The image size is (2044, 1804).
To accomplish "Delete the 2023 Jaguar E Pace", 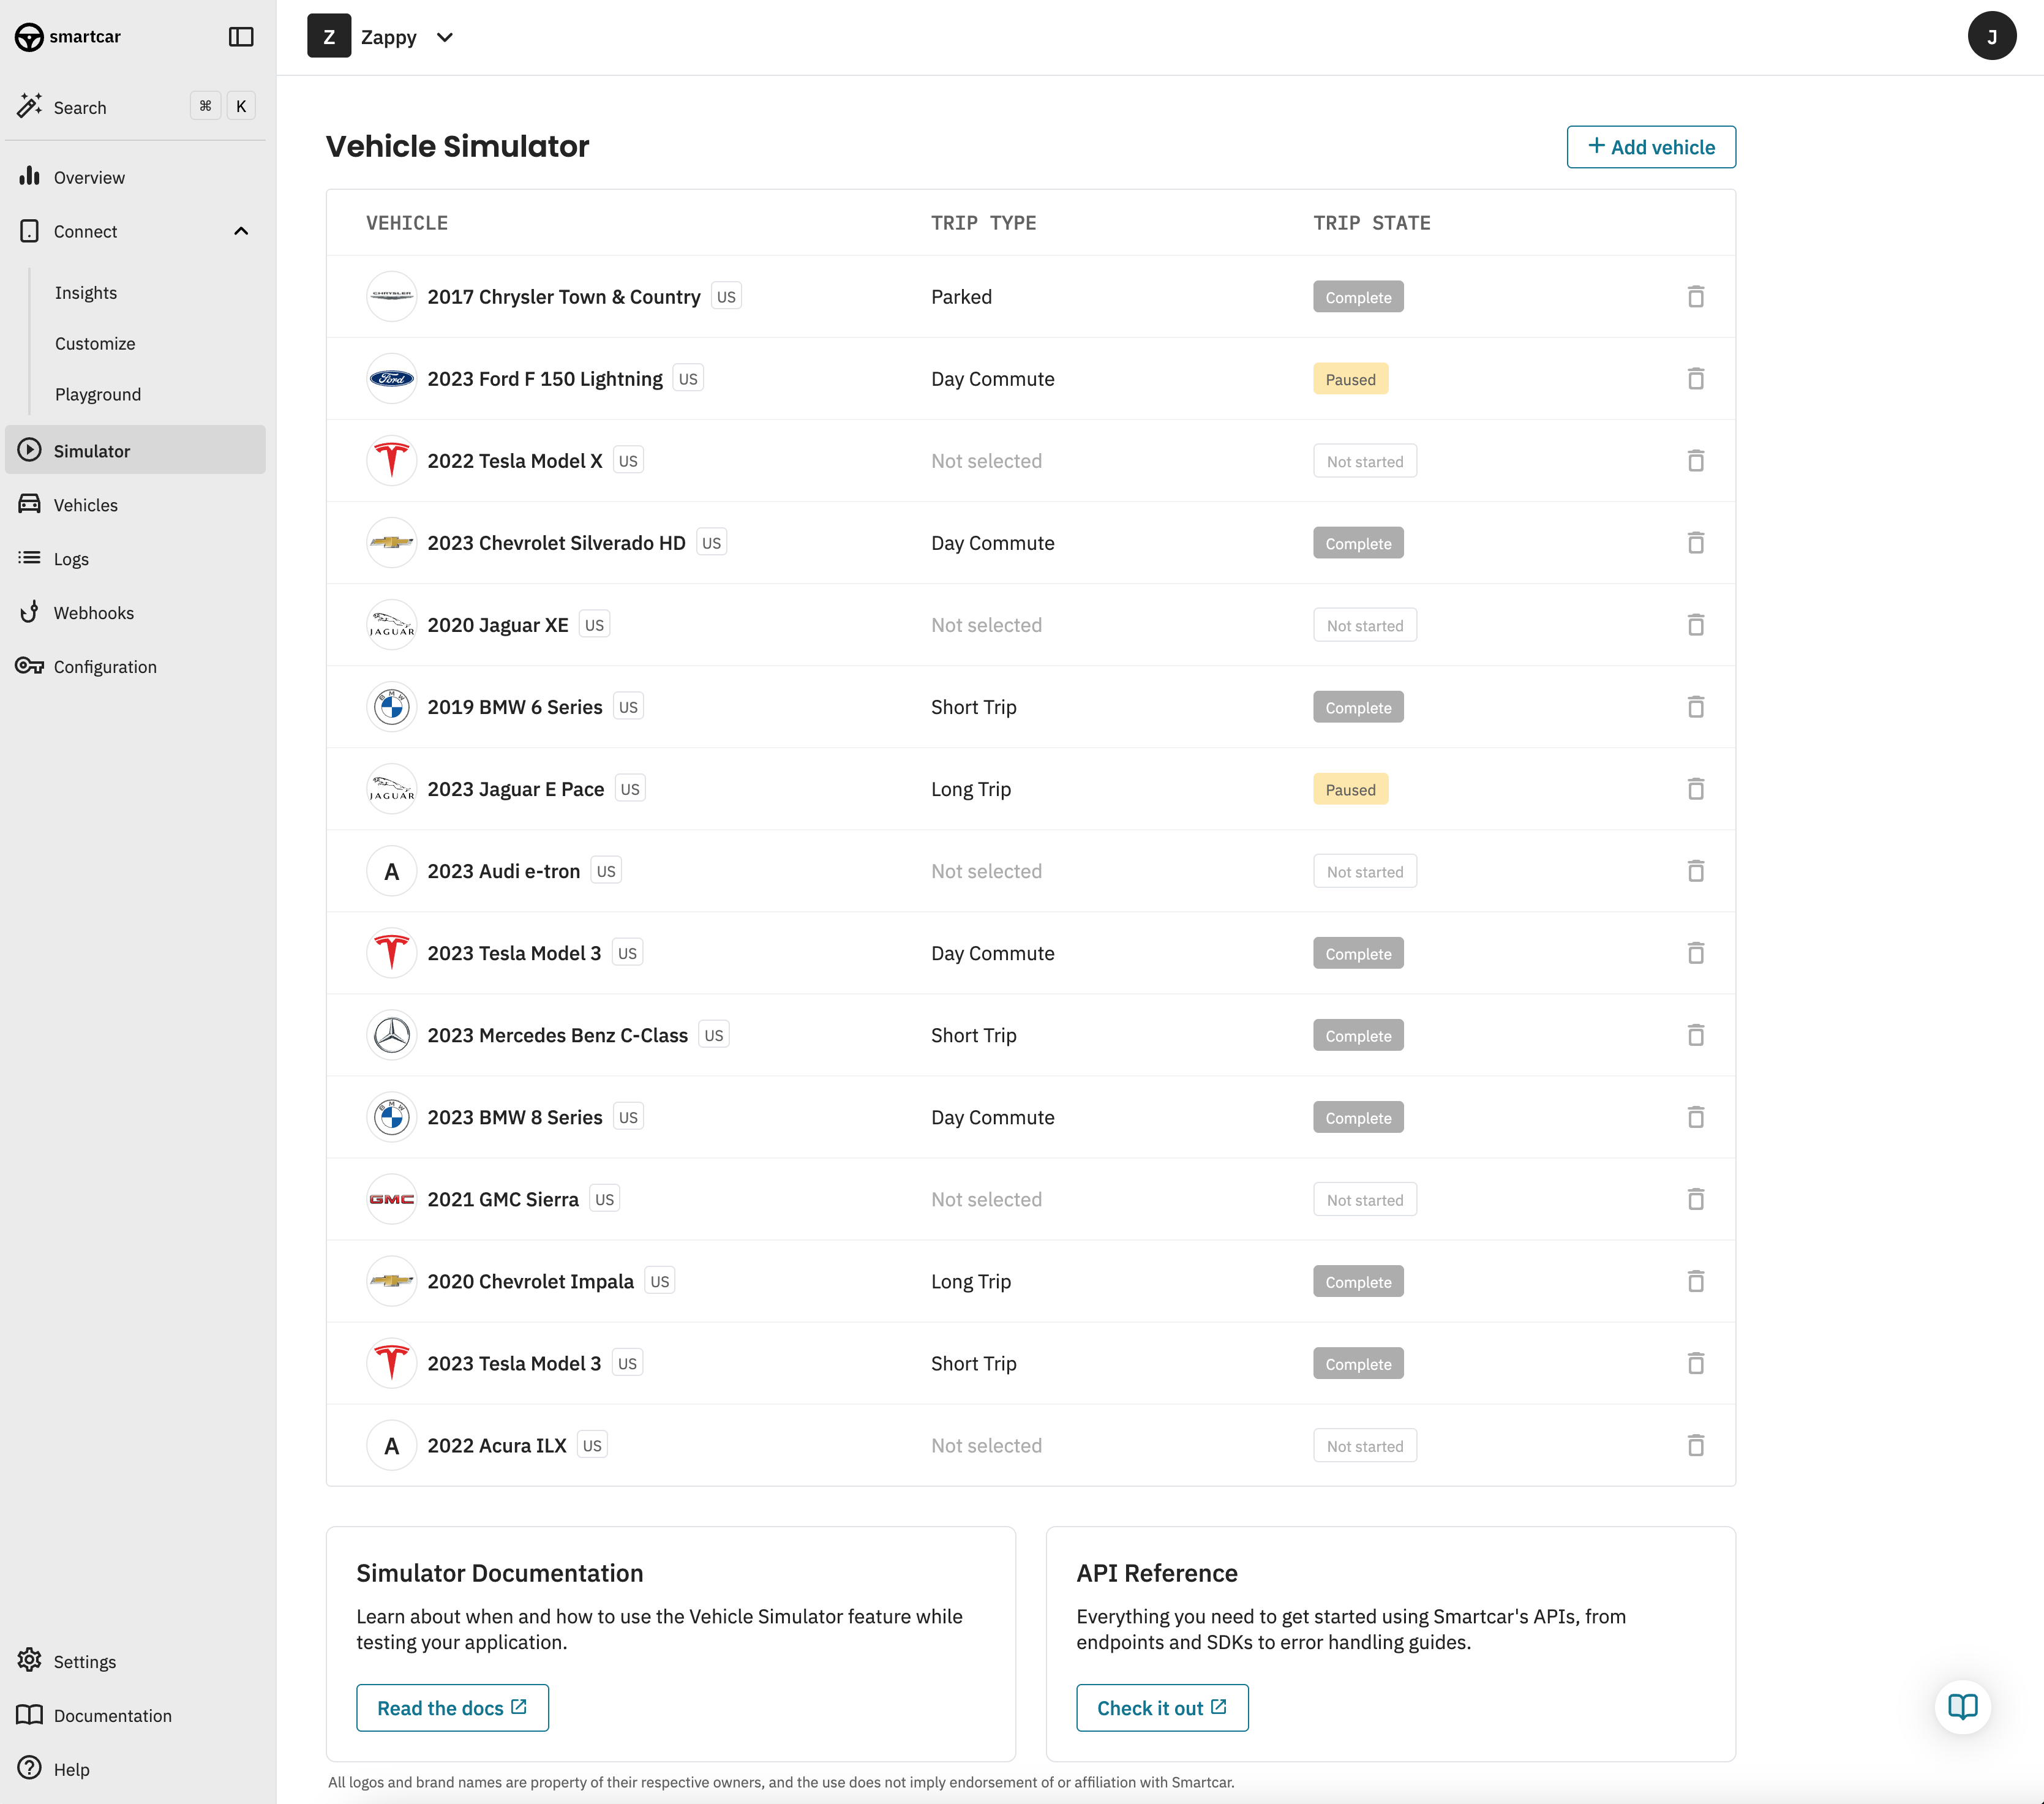I will [1696, 789].
